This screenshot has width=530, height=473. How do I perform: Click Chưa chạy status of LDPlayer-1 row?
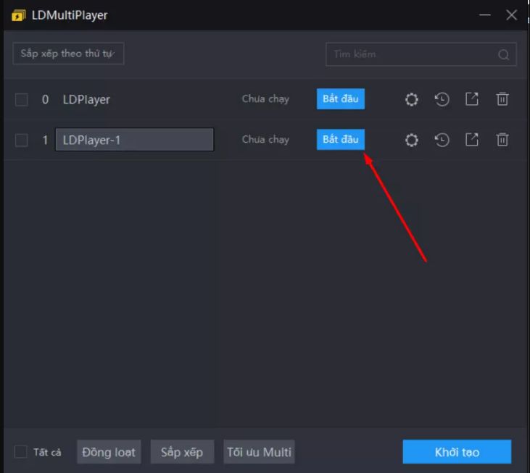265,139
